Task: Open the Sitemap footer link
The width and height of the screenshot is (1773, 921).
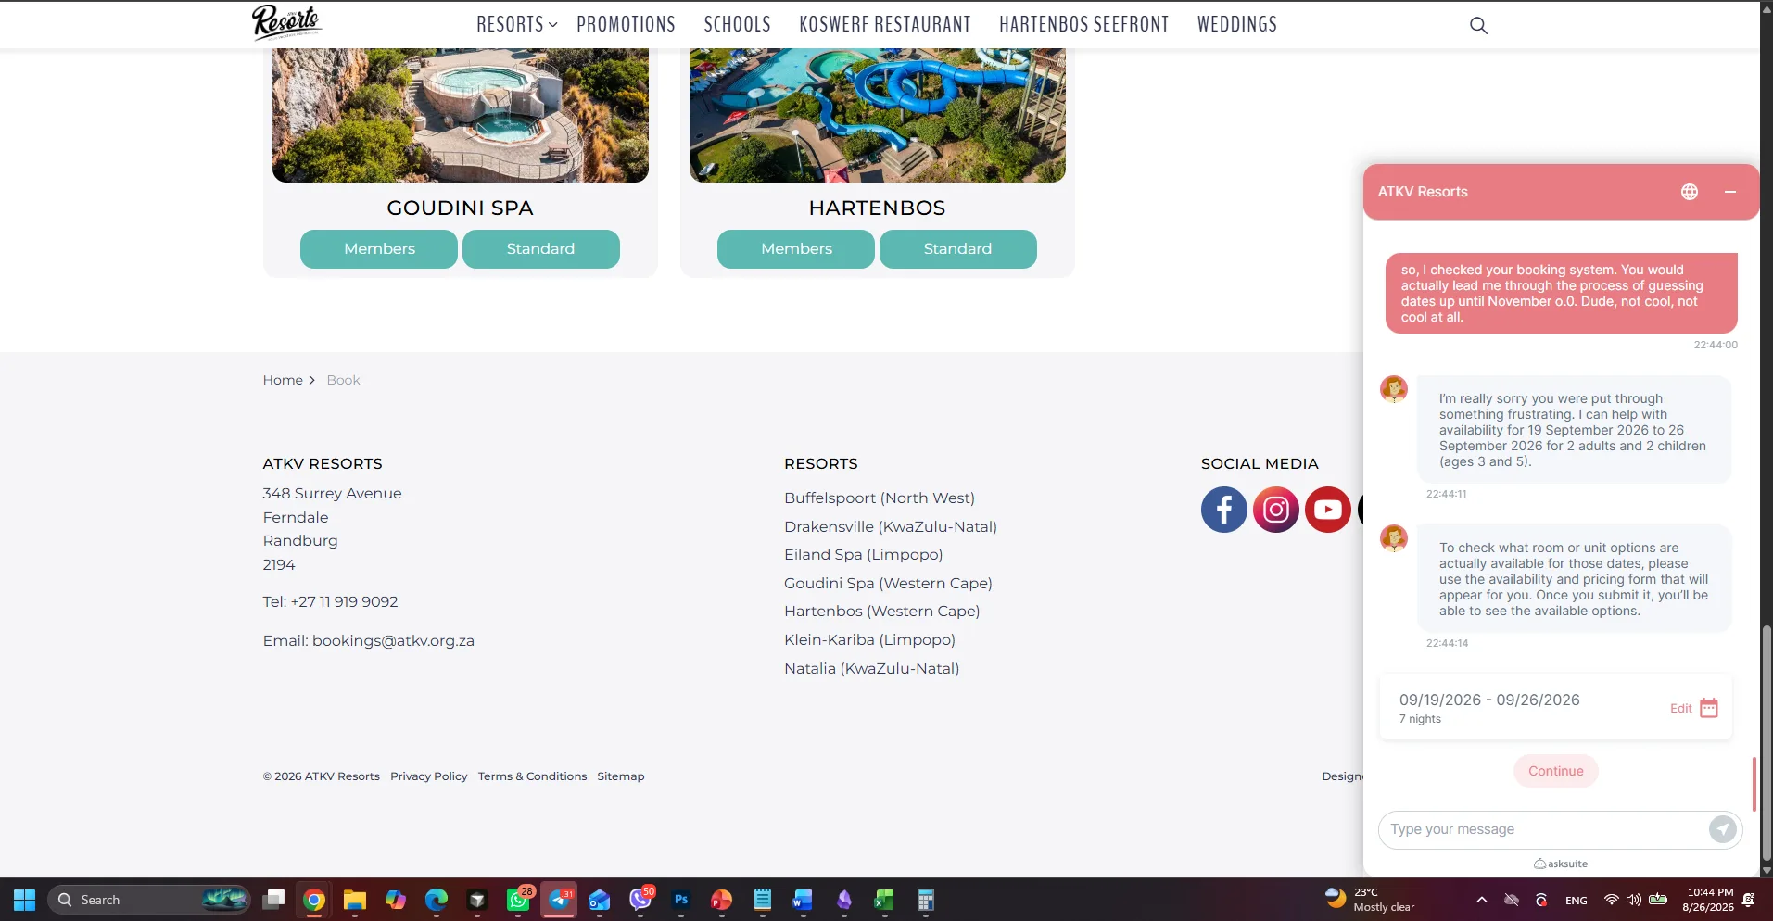Action: click(621, 776)
